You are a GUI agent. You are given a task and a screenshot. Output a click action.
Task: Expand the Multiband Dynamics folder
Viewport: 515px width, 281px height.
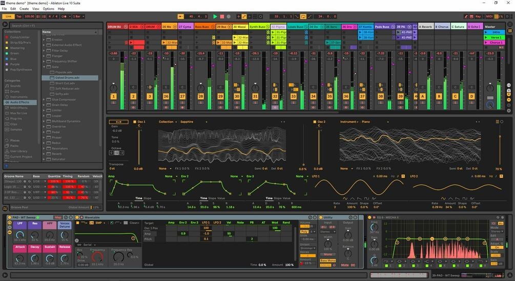click(x=44, y=121)
